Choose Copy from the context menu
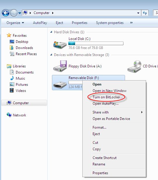 click(x=114, y=149)
